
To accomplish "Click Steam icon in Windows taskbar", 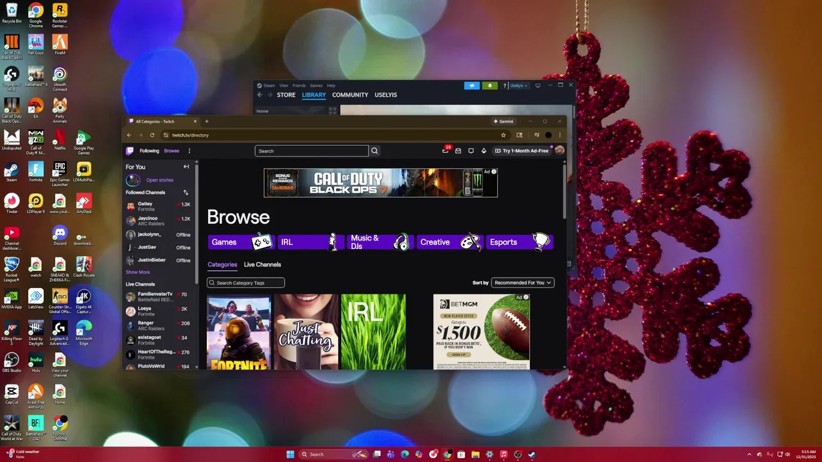I will [532, 454].
